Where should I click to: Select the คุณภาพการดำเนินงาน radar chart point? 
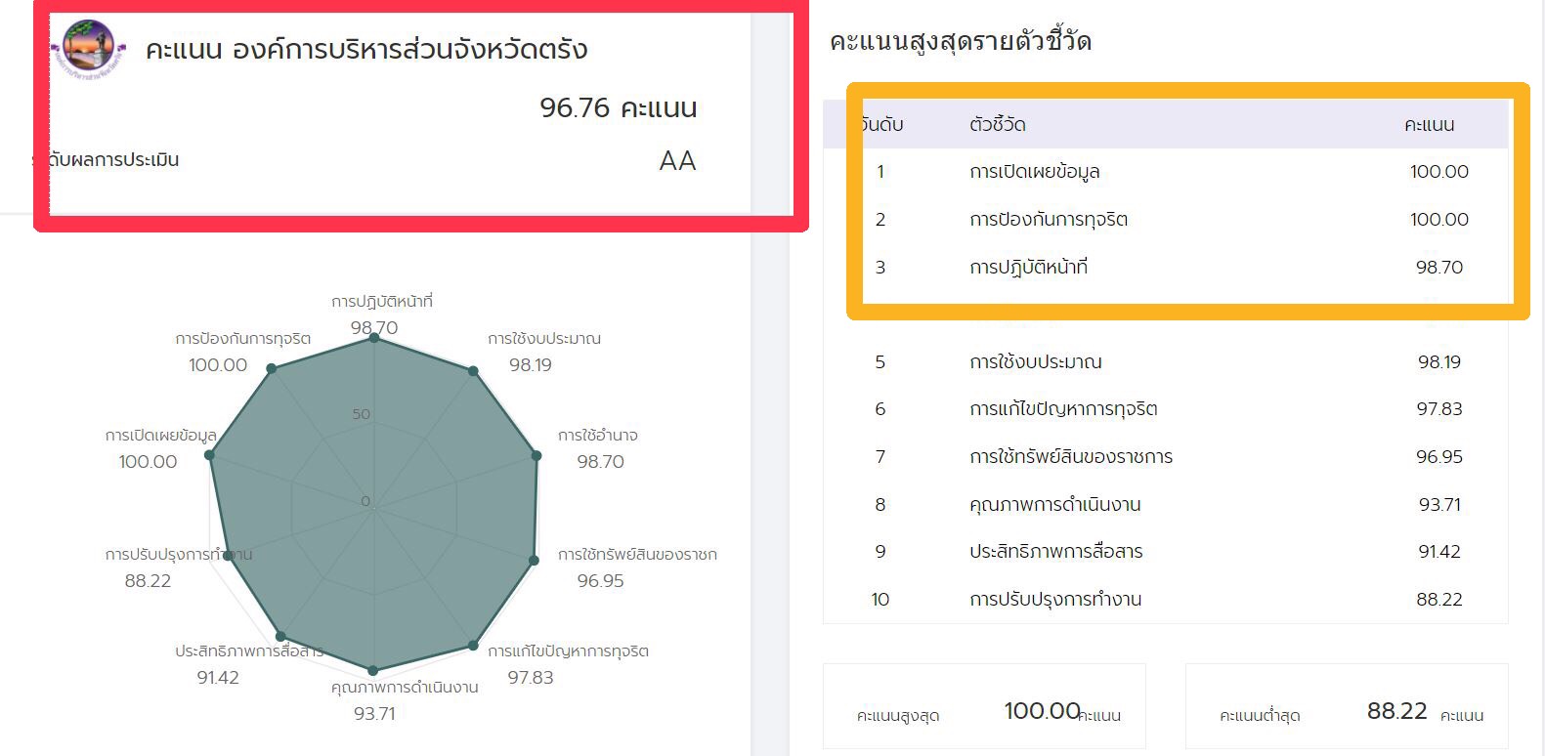coord(372,670)
